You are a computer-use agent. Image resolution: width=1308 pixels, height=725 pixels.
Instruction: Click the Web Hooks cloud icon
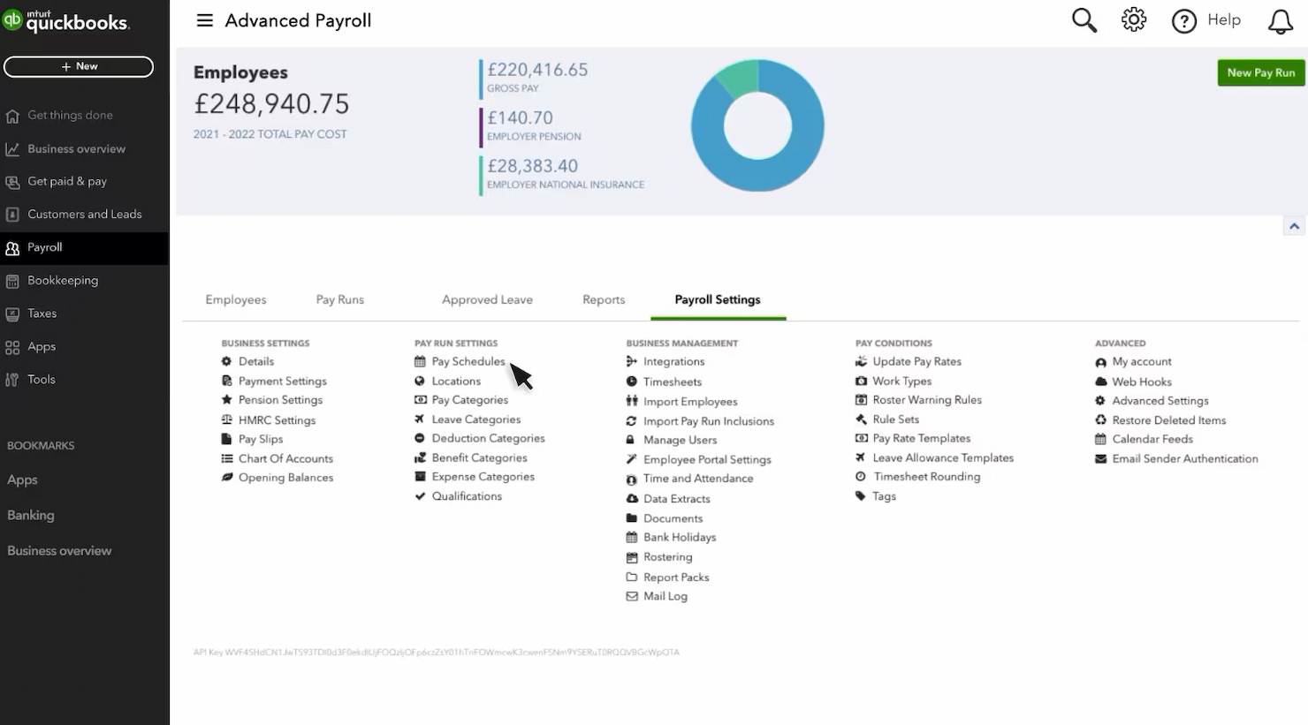[1100, 381]
